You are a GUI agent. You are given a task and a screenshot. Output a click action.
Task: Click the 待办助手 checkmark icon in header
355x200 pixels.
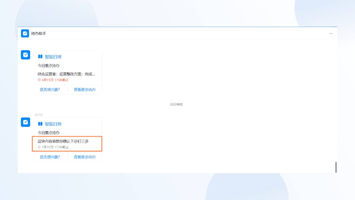click(25, 33)
